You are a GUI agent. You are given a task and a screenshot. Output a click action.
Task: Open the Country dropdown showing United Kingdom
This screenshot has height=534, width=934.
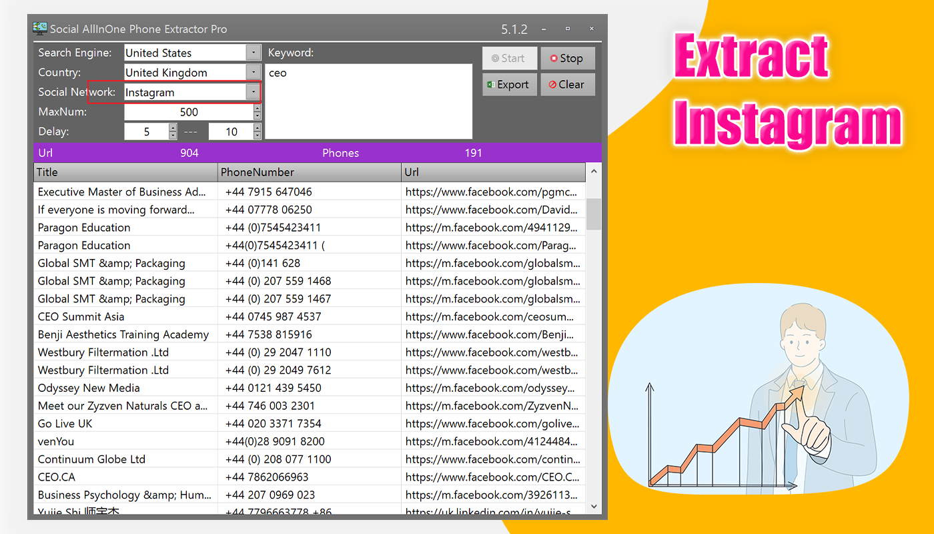click(254, 71)
